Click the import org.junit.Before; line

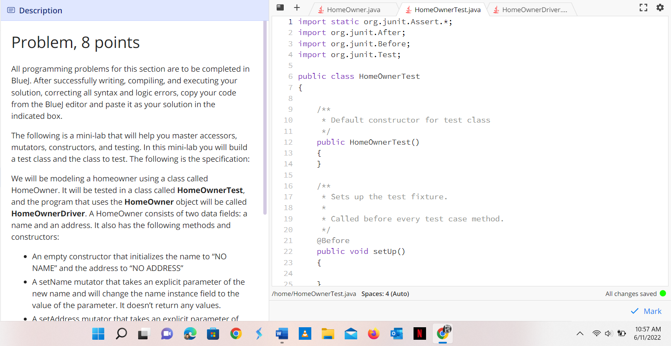(x=354, y=44)
